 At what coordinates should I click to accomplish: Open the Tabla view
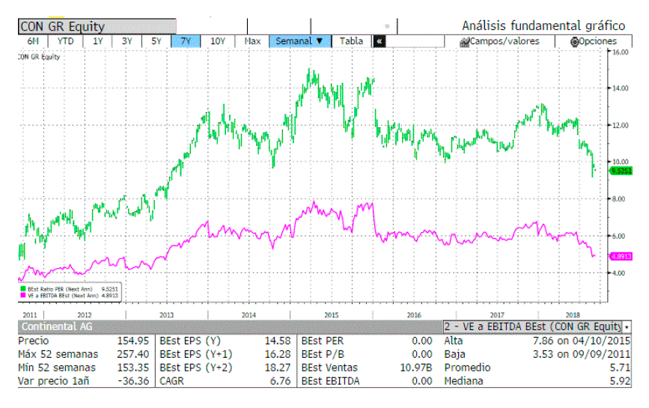pyautogui.click(x=351, y=41)
